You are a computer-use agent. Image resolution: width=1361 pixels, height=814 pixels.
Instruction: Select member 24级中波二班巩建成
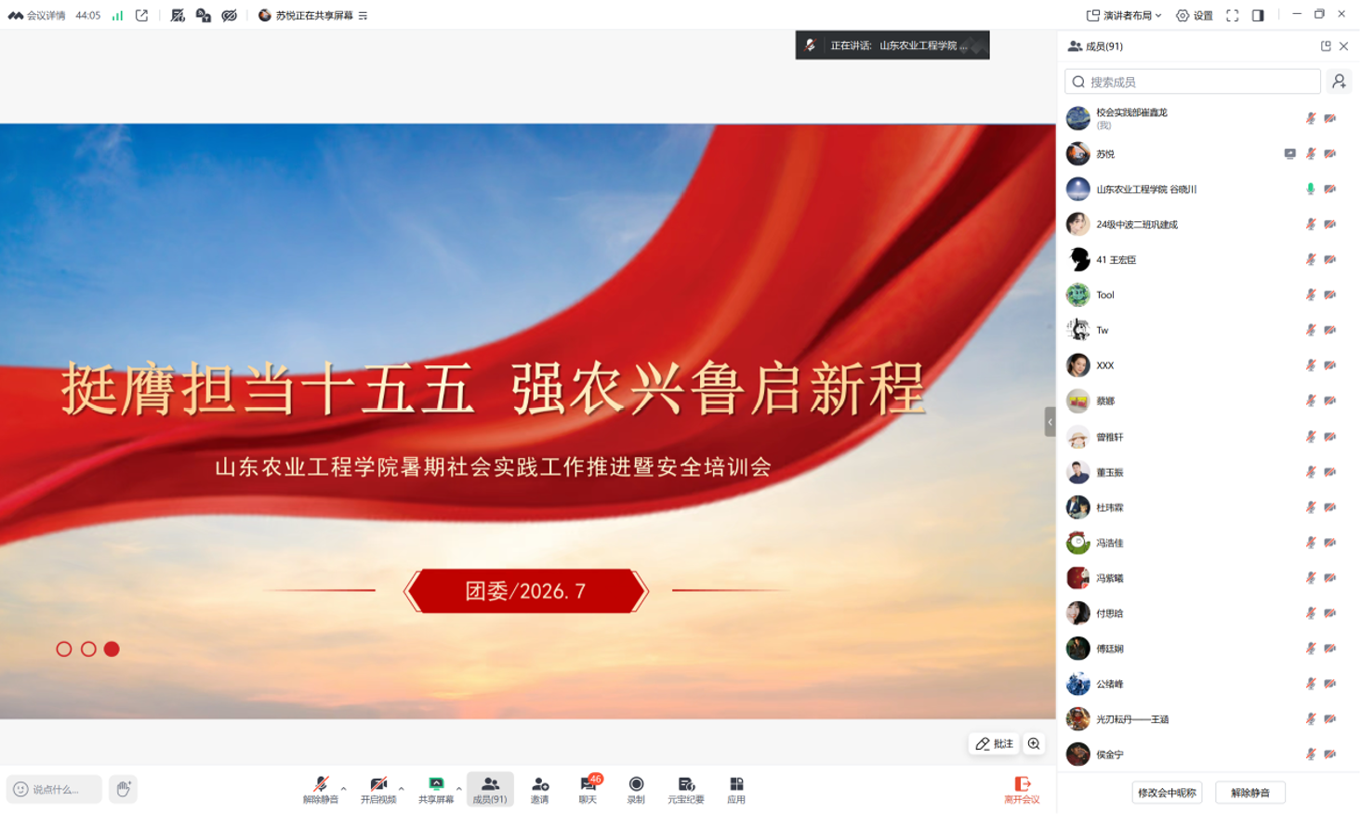coord(1208,224)
